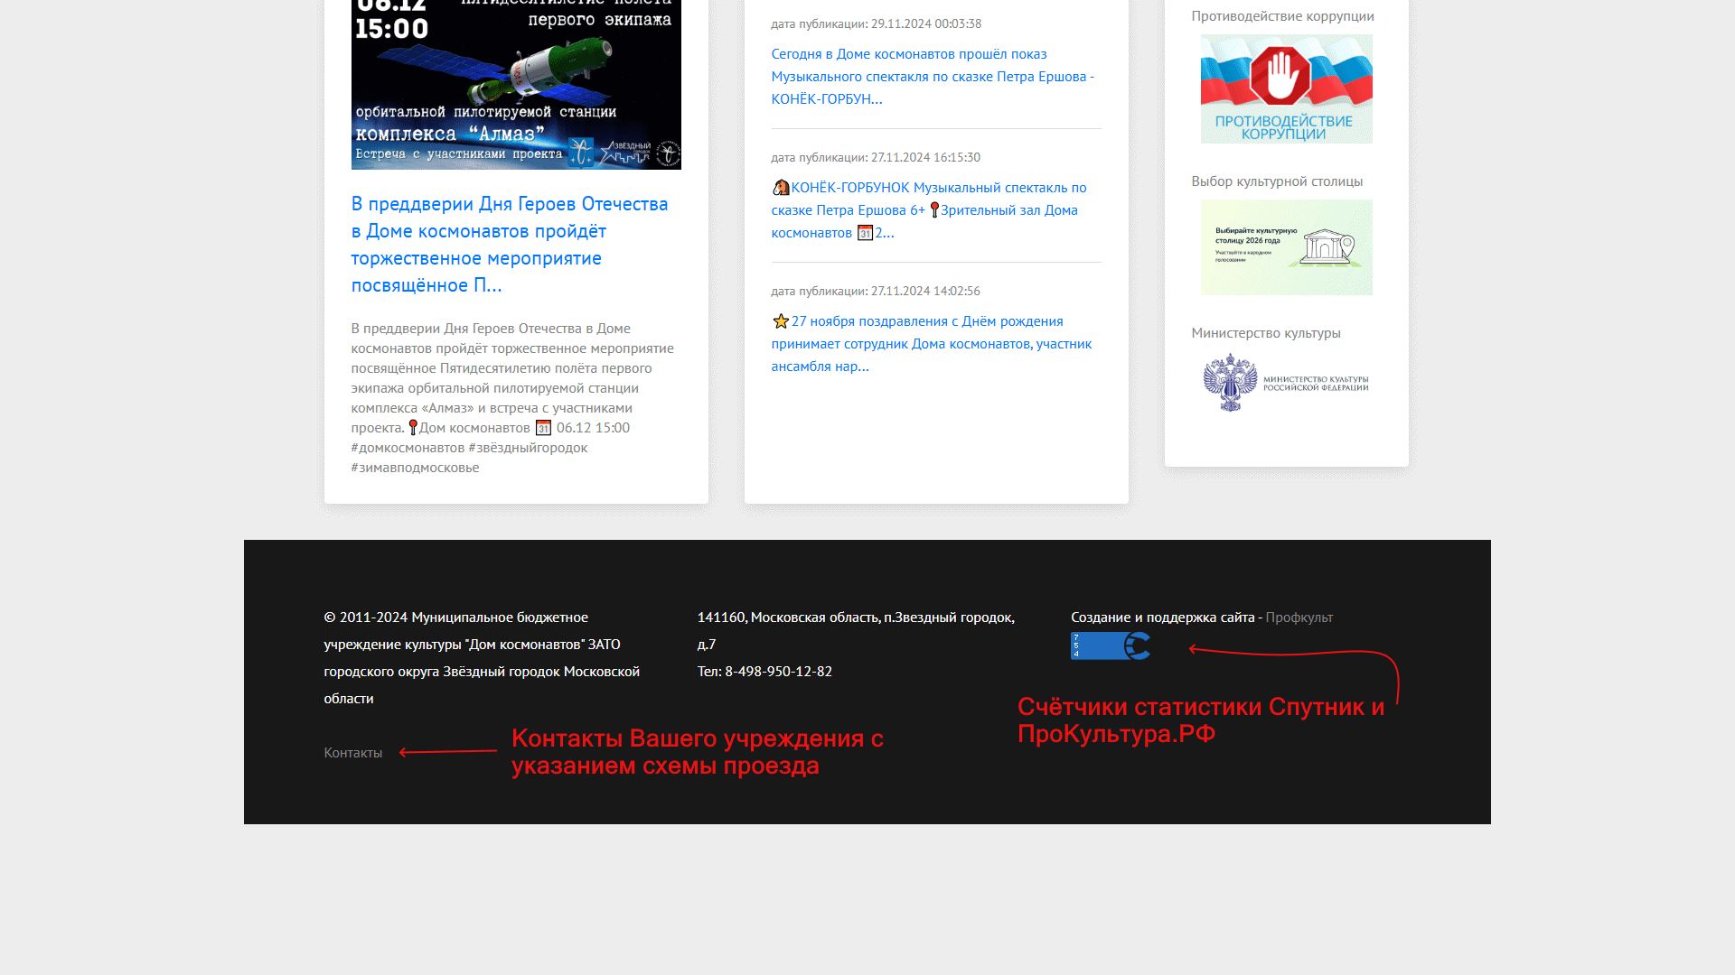Screen dimensions: 1735x975
Task: Click the Ministry of Culture logo
Action: click(x=1286, y=384)
